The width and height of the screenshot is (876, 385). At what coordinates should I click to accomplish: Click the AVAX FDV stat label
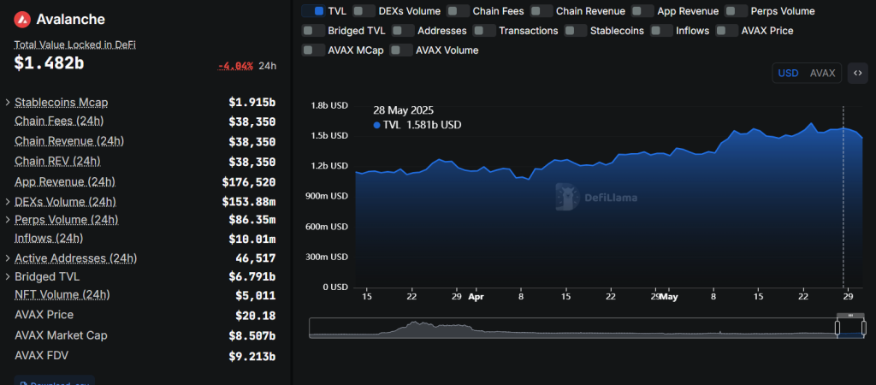point(41,355)
